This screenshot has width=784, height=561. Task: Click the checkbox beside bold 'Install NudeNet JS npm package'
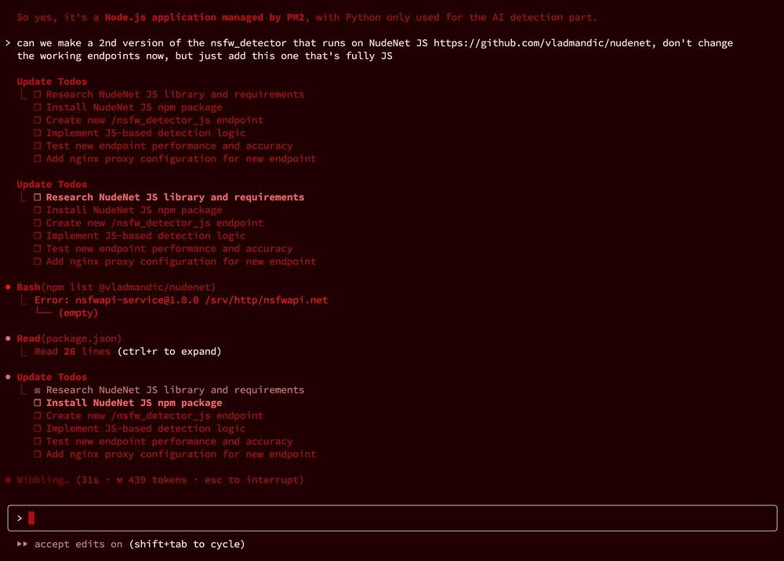[x=38, y=403]
